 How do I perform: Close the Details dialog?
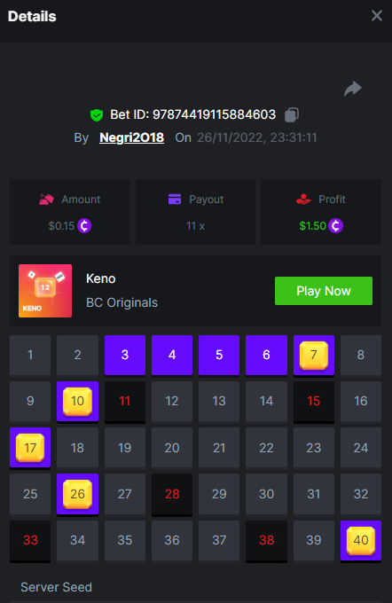[x=377, y=16]
